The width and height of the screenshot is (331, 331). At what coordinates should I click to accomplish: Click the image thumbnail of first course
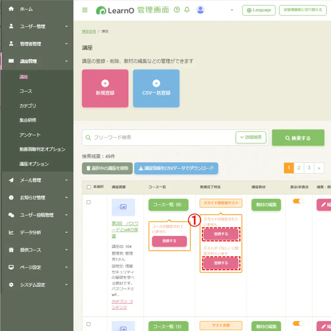123,207
